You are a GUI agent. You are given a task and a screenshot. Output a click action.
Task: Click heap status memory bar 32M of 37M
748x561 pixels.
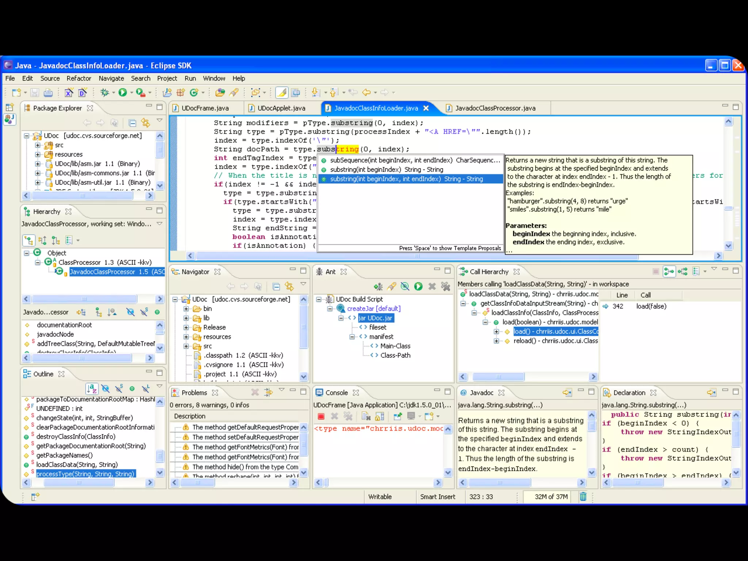(550, 497)
